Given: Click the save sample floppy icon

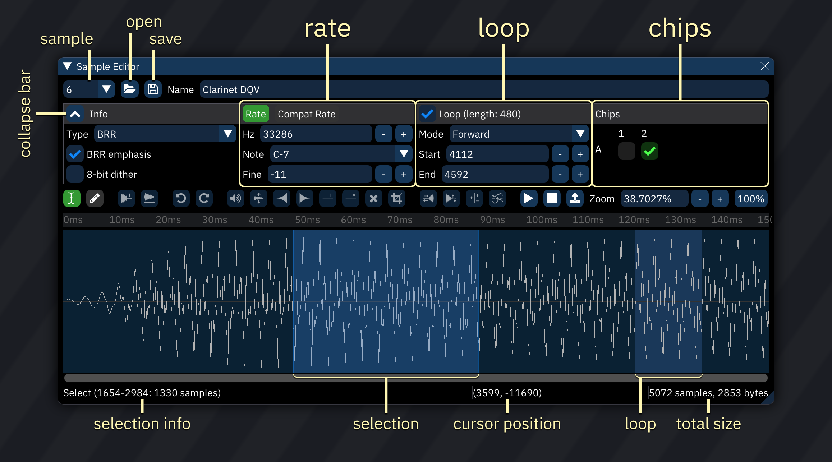Looking at the screenshot, I should (153, 89).
